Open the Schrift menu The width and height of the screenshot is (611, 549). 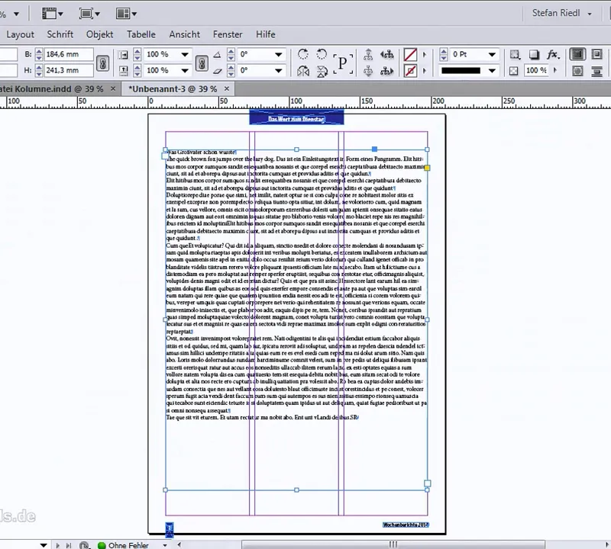(x=60, y=34)
